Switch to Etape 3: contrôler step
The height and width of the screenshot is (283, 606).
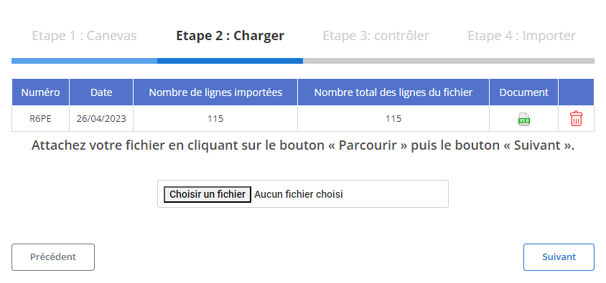376,36
